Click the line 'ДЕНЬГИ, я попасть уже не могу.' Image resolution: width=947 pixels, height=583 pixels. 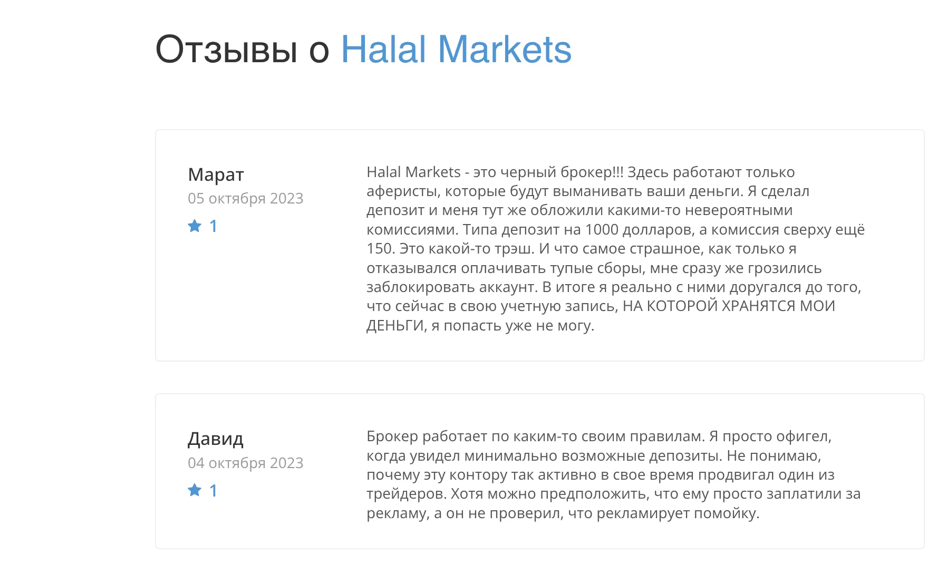(x=480, y=325)
